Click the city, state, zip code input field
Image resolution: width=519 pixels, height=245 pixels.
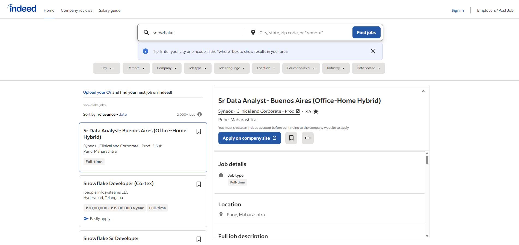click(303, 33)
